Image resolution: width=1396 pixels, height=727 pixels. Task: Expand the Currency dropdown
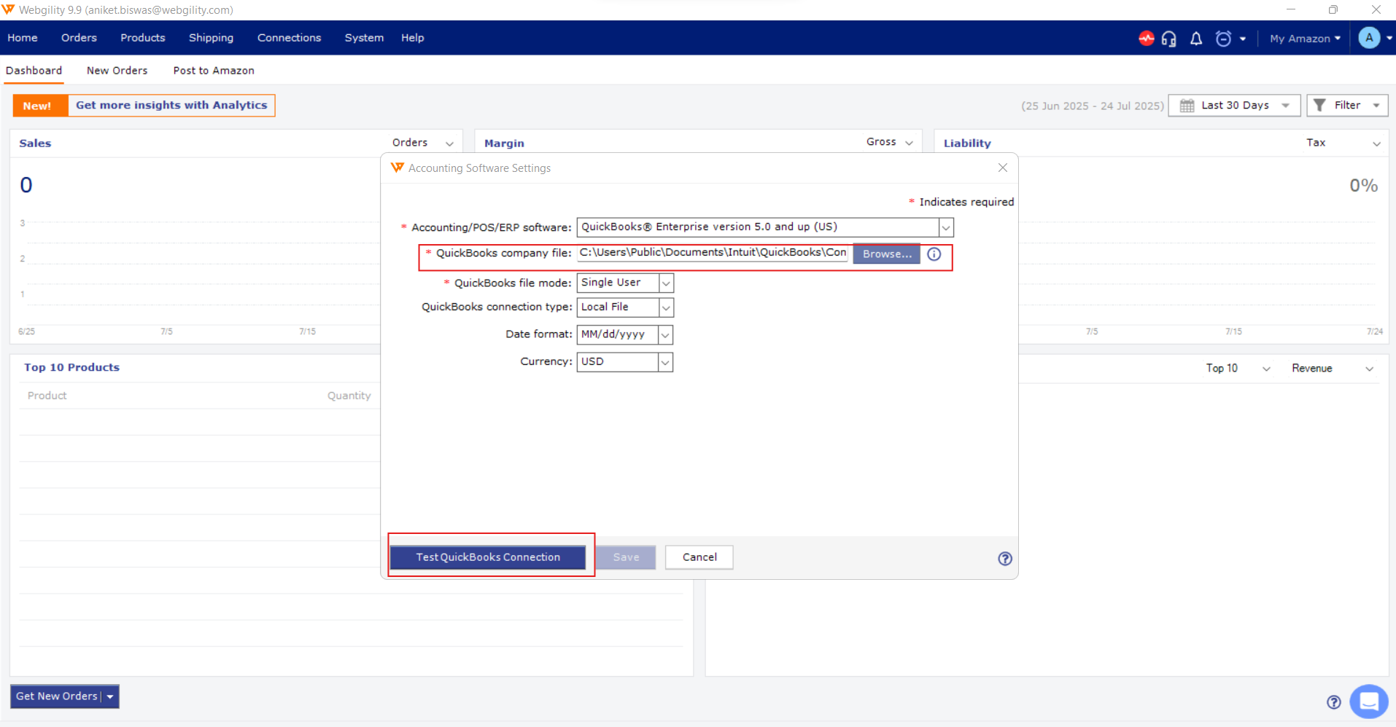665,362
